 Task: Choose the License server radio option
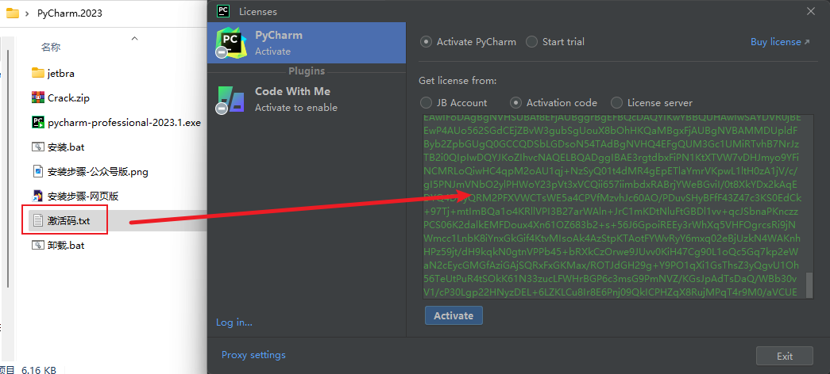click(651, 102)
